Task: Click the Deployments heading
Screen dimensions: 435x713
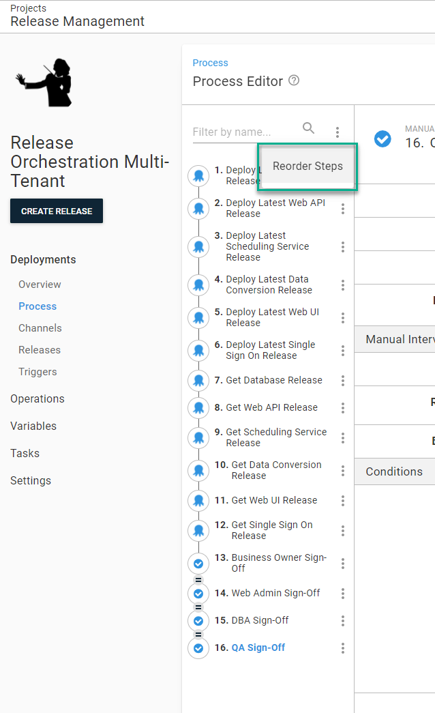Action: pyautogui.click(x=43, y=260)
